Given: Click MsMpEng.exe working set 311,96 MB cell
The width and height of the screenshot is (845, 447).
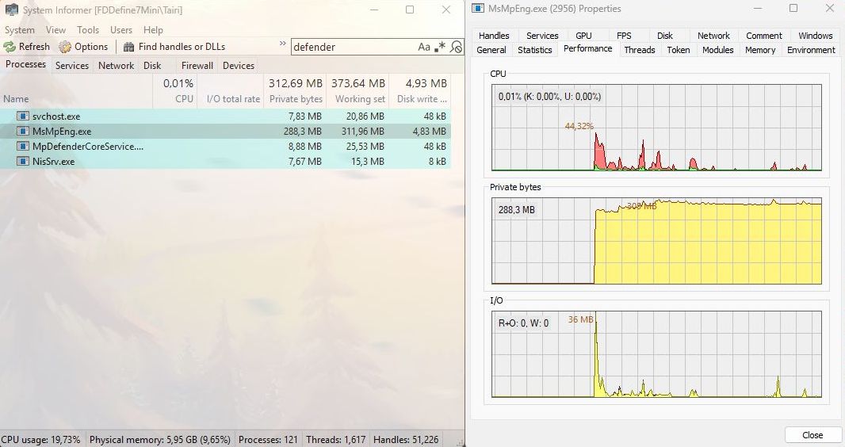Looking at the screenshot, I should click(x=363, y=132).
